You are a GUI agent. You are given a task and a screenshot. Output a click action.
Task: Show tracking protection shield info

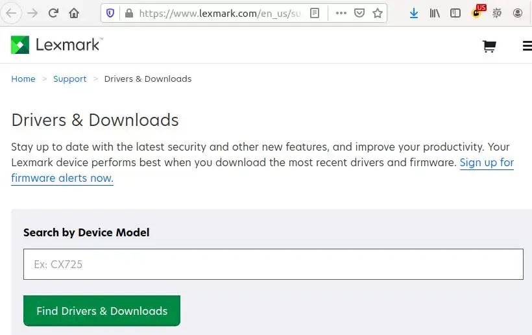click(110, 13)
